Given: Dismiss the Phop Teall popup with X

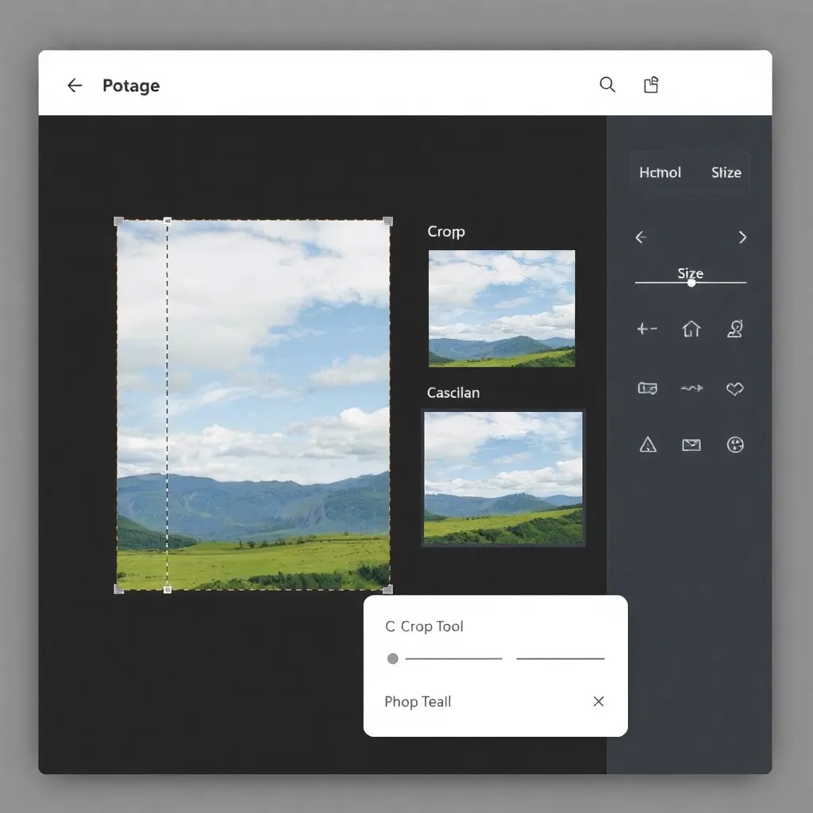Looking at the screenshot, I should point(599,701).
